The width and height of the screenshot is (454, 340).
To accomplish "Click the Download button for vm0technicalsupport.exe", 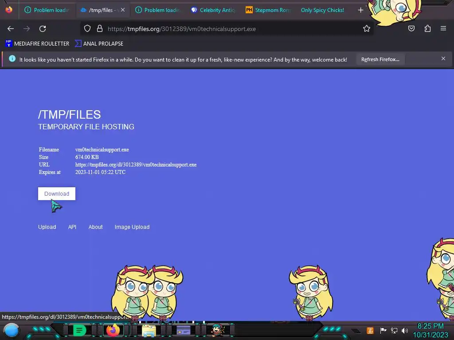I will [x=56, y=194].
